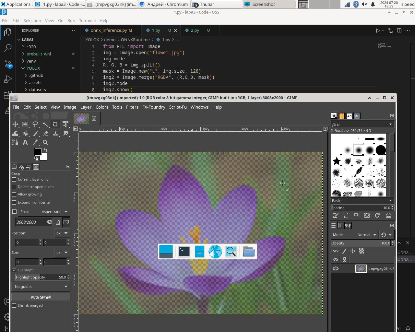The width and height of the screenshot is (415, 332).
Task: Enable the Delete cropped pixels checkbox
Action: point(14,187)
